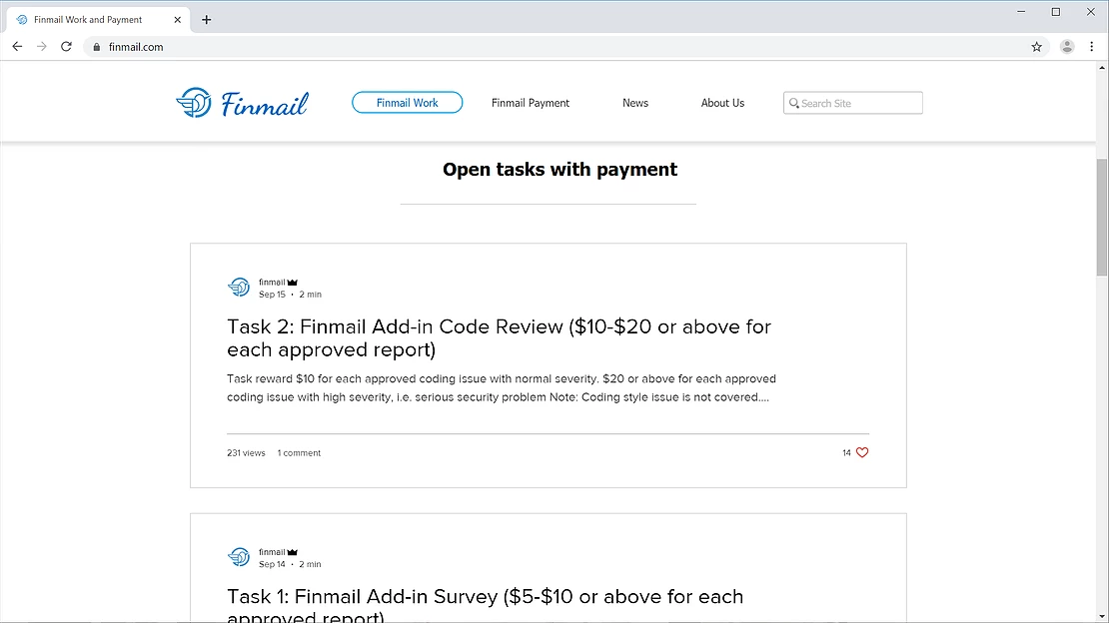
Task: Click the Task 2 reward description excerpt
Action: [502, 388]
